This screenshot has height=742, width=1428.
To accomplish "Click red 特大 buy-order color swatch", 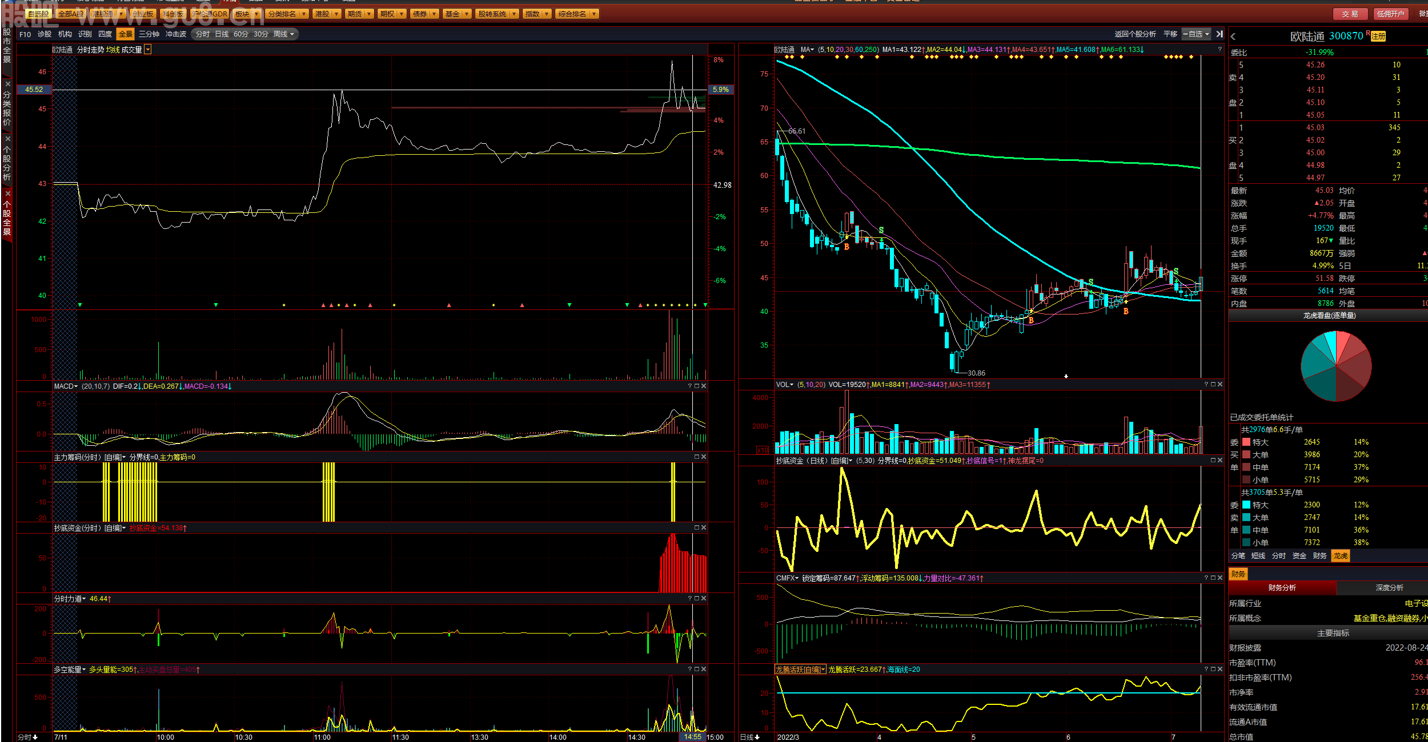I will pos(1246,442).
